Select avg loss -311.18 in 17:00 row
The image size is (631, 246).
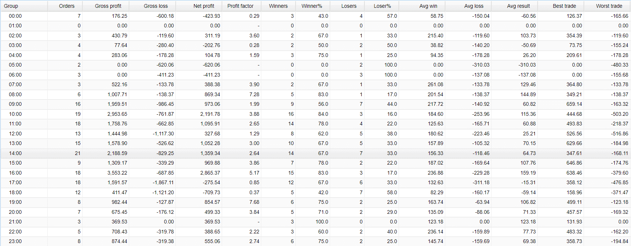pos(481,183)
